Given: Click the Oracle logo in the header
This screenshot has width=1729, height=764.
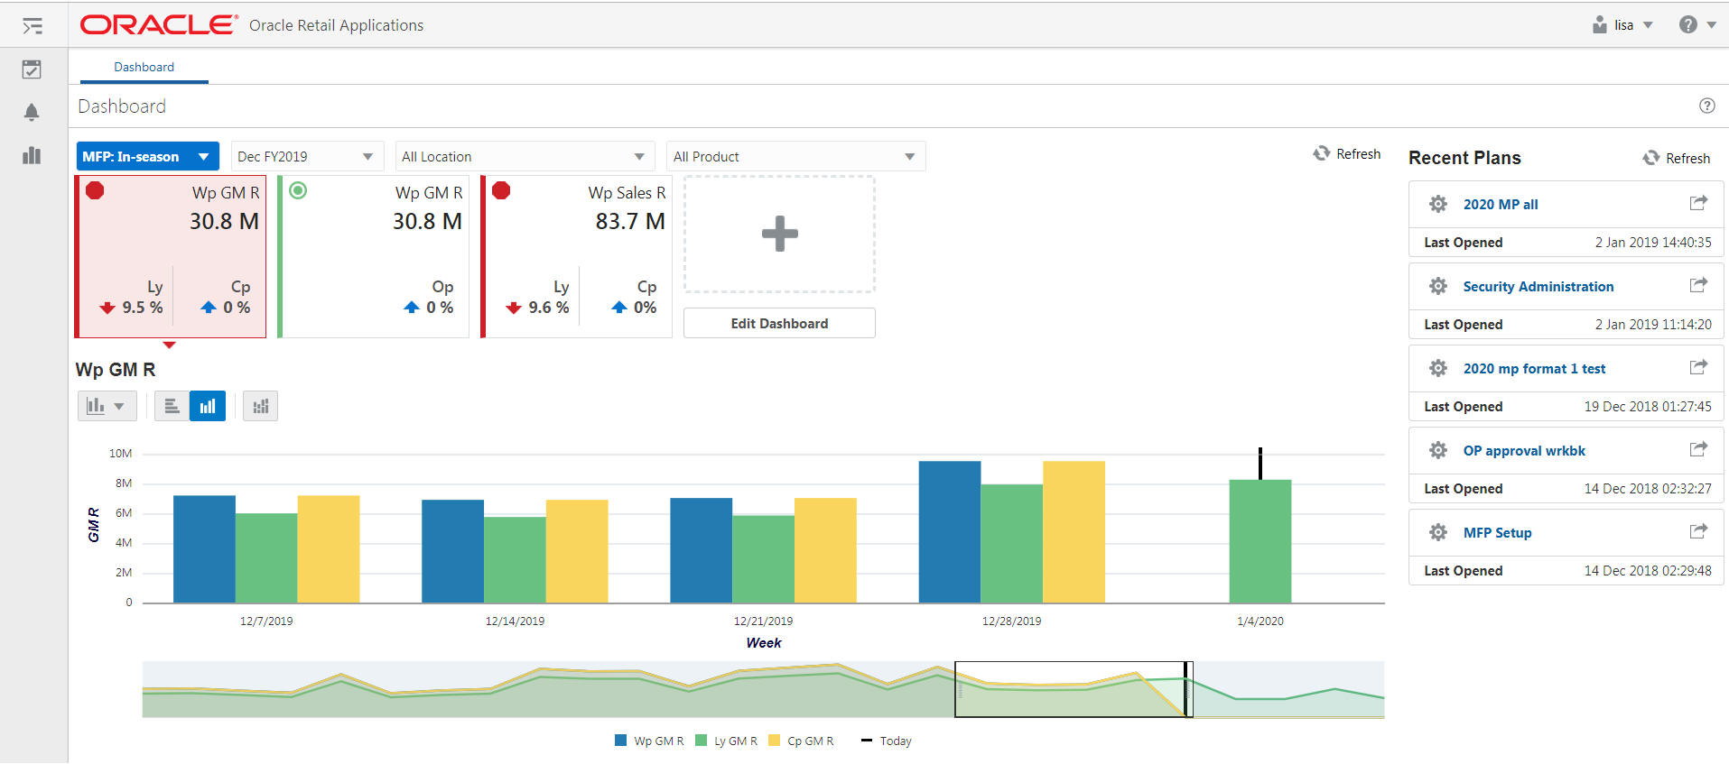Looking at the screenshot, I should click(x=159, y=24).
